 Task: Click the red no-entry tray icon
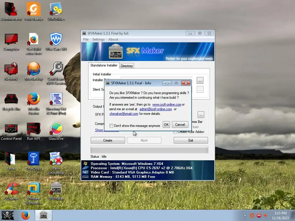259,216
